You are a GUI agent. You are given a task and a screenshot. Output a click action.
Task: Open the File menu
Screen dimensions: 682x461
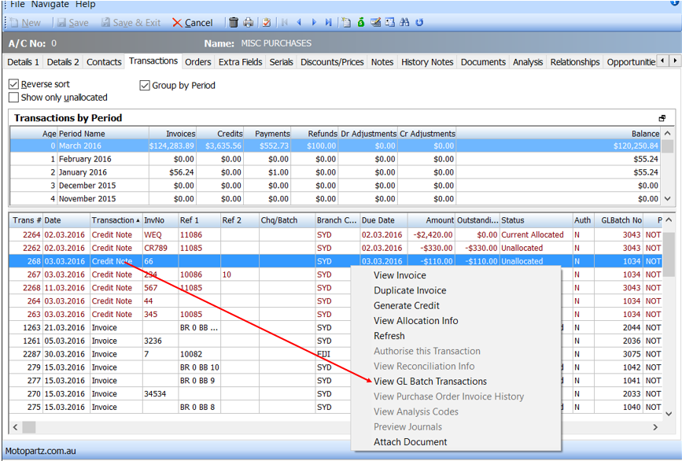coord(17,5)
